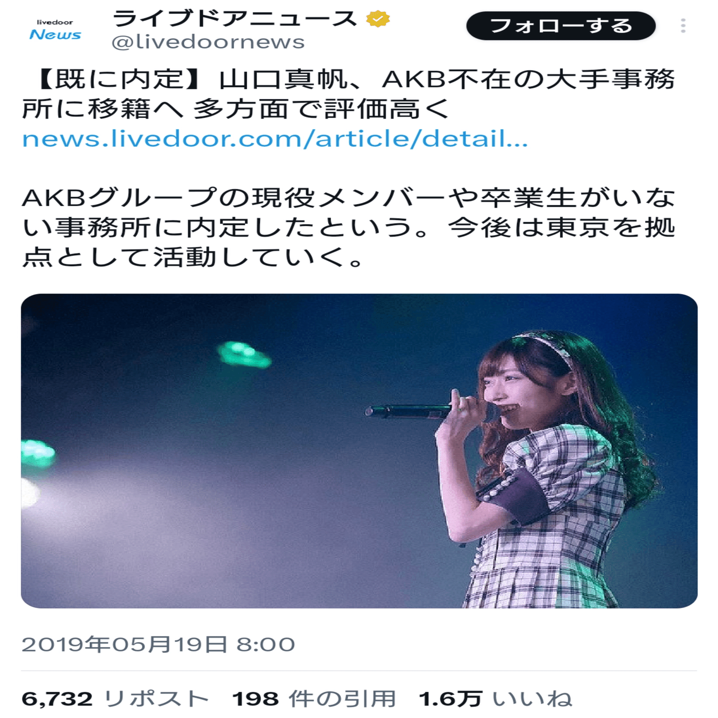Click the いいね label text
This screenshot has height=718, width=718.
(x=532, y=699)
